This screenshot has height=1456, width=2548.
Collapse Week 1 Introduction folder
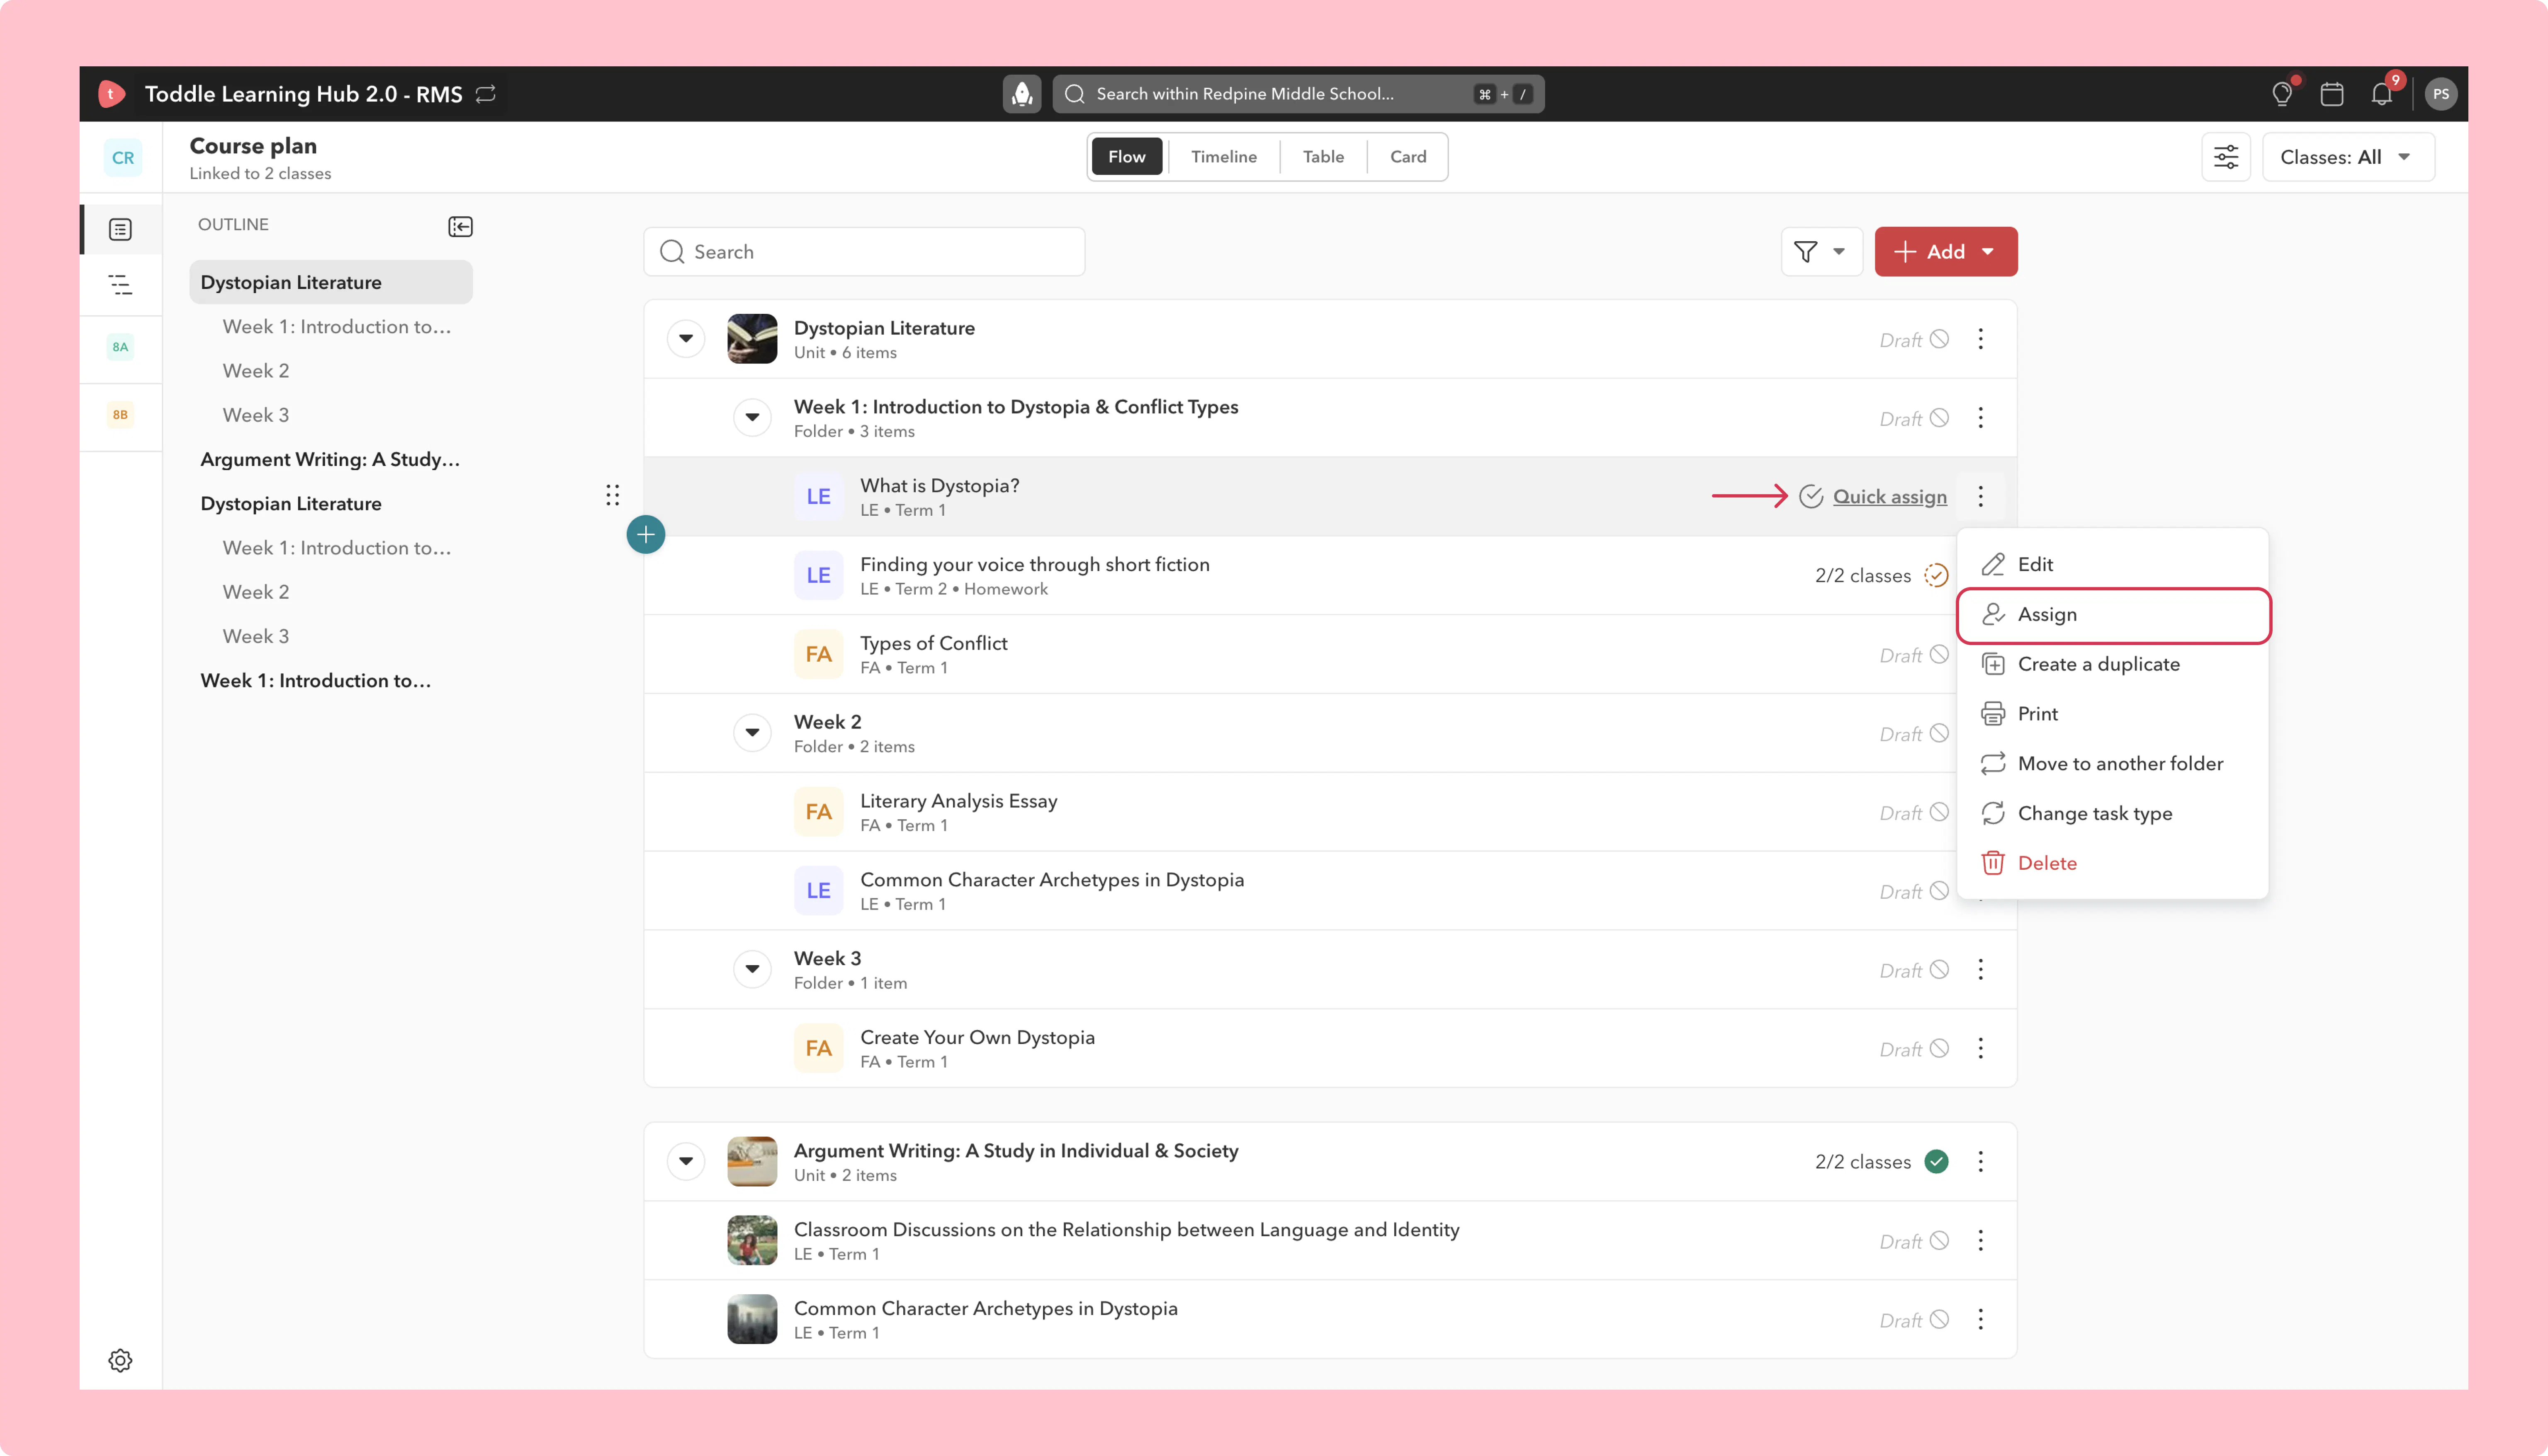click(752, 418)
